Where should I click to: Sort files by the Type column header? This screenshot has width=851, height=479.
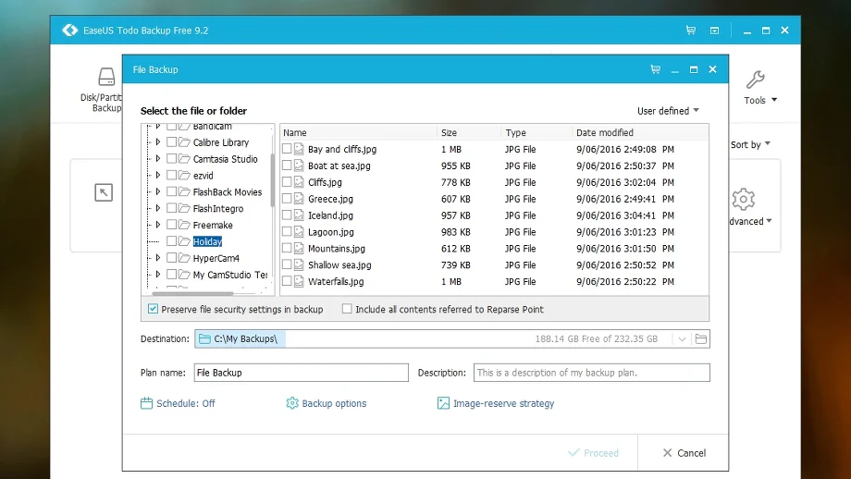point(536,132)
